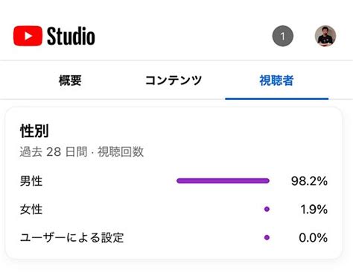Click the 過去 28 日間 · 視聴回数 subtitle
353x273 pixels.
pyautogui.click(x=82, y=151)
